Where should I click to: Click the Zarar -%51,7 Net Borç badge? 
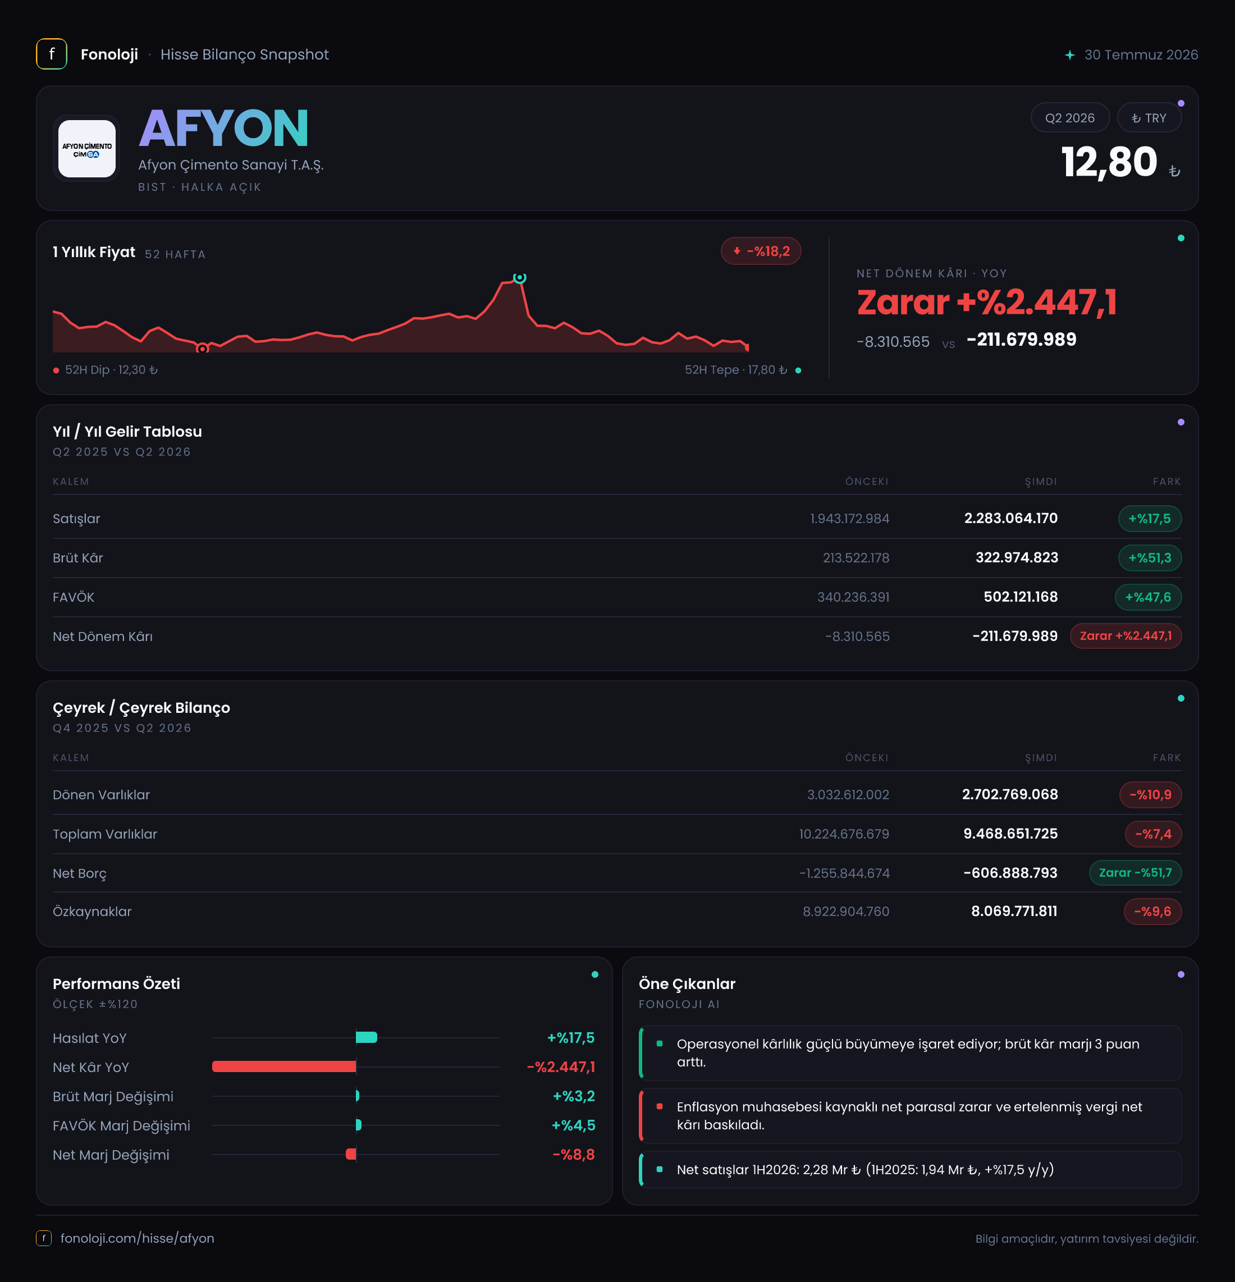(1135, 873)
